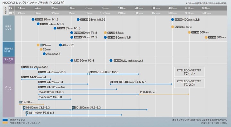The height and width of the screenshot is (127, 231).
Task: Click the 今後発表を予定しているレンズ legend text
Action: pyautogui.click(x=25, y=123)
